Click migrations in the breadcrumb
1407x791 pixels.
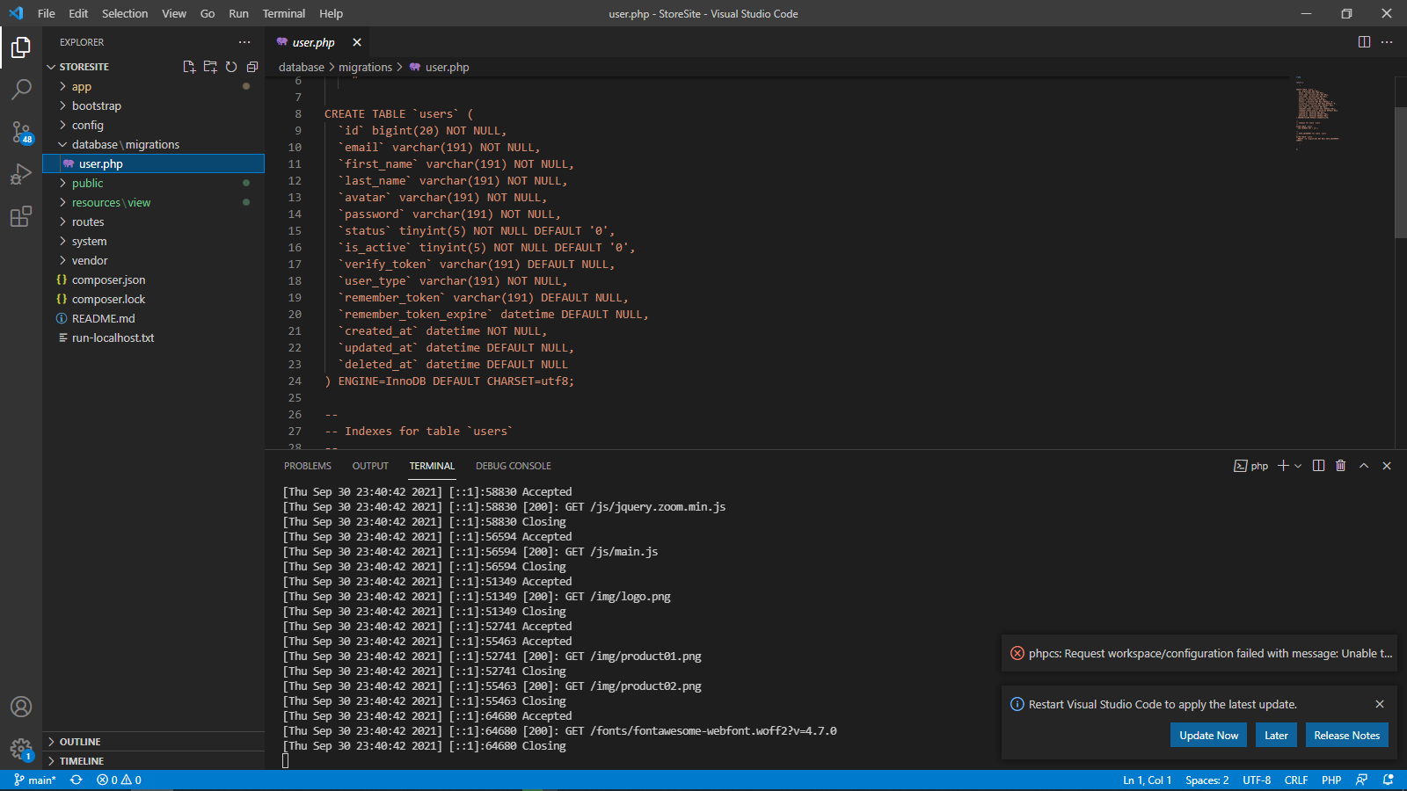coord(365,67)
